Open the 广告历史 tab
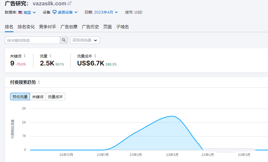268x162 pixels. (x=90, y=27)
